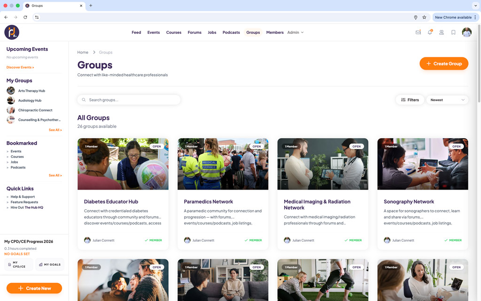Open the Newest sort dropdown
This screenshot has height=301, width=481.
pyautogui.click(x=447, y=100)
